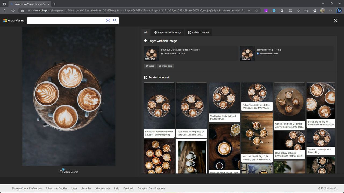Start Visual Search below the image
This screenshot has width=344, height=193.
click(69, 172)
